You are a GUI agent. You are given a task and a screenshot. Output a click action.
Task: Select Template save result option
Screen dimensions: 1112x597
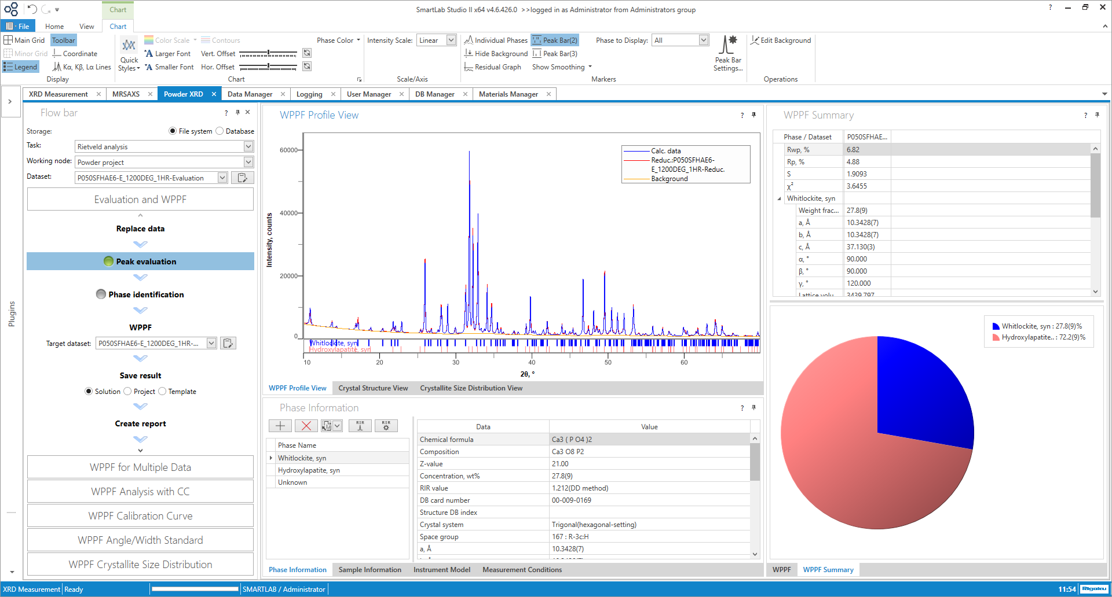pyautogui.click(x=163, y=392)
